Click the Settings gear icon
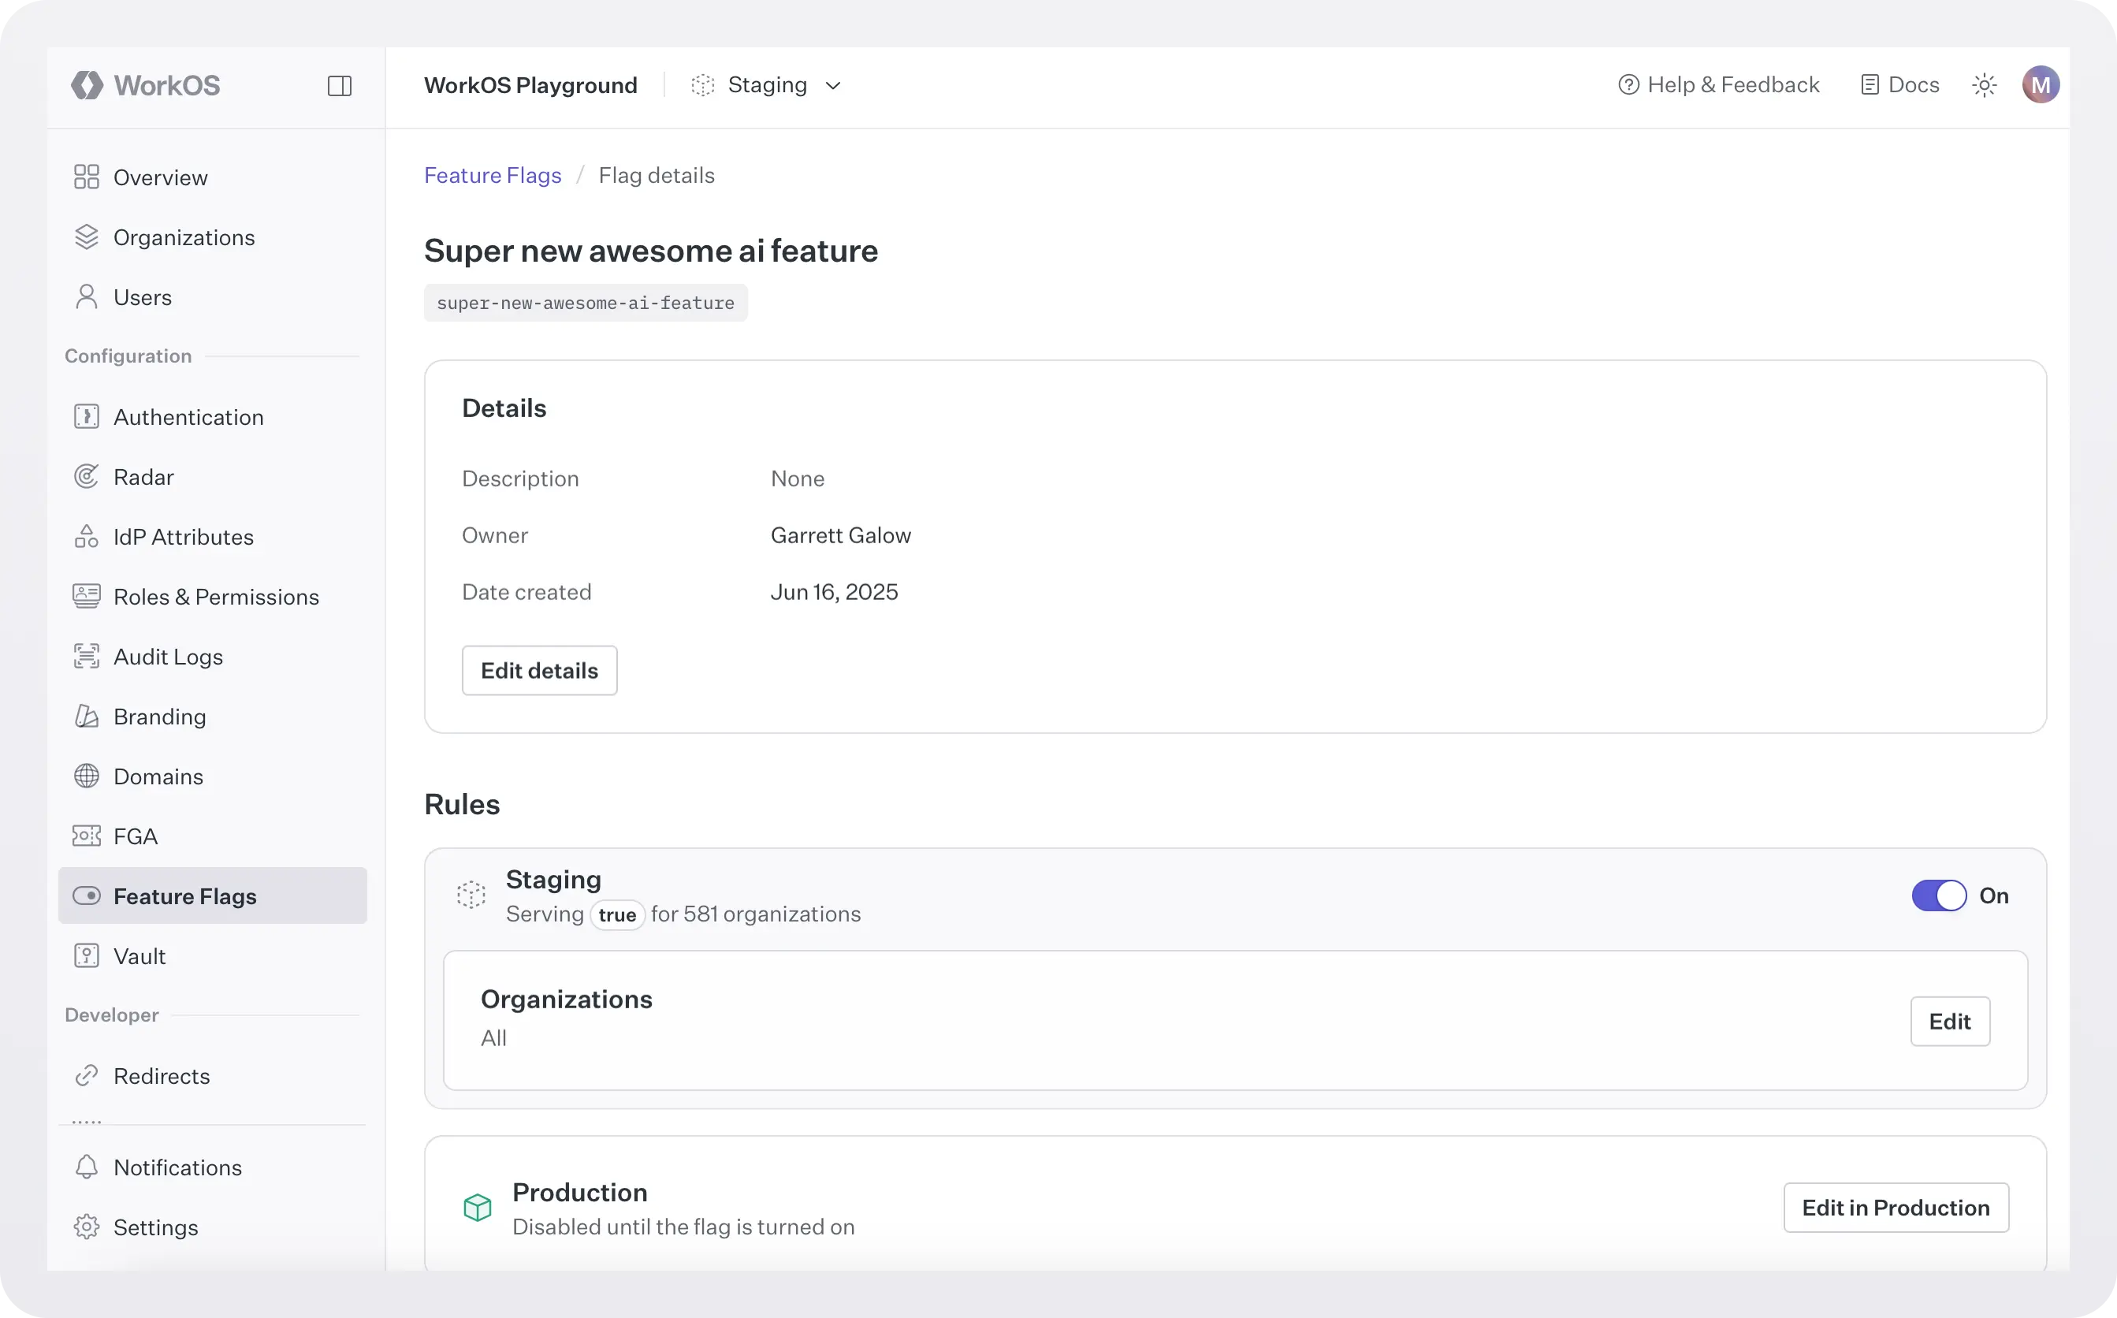2117x1318 pixels. coord(86,1227)
